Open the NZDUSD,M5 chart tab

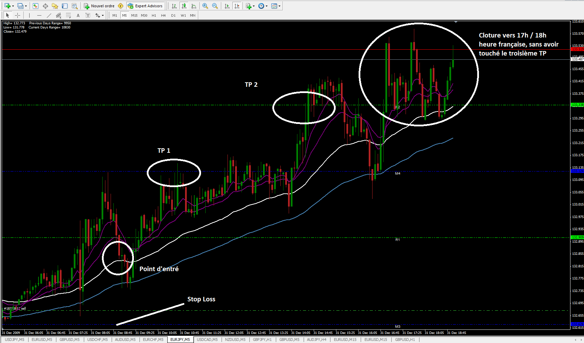[235, 340]
